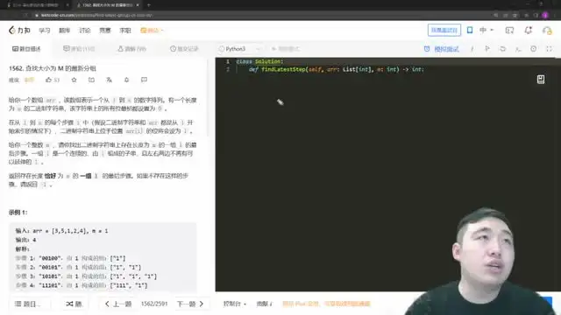Switch to the 提交记录 submissions tab
This screenshot has width=561, height=315.
pyautogui.click(x=184, y=49)
